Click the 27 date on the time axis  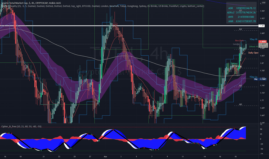coord(90,157)
